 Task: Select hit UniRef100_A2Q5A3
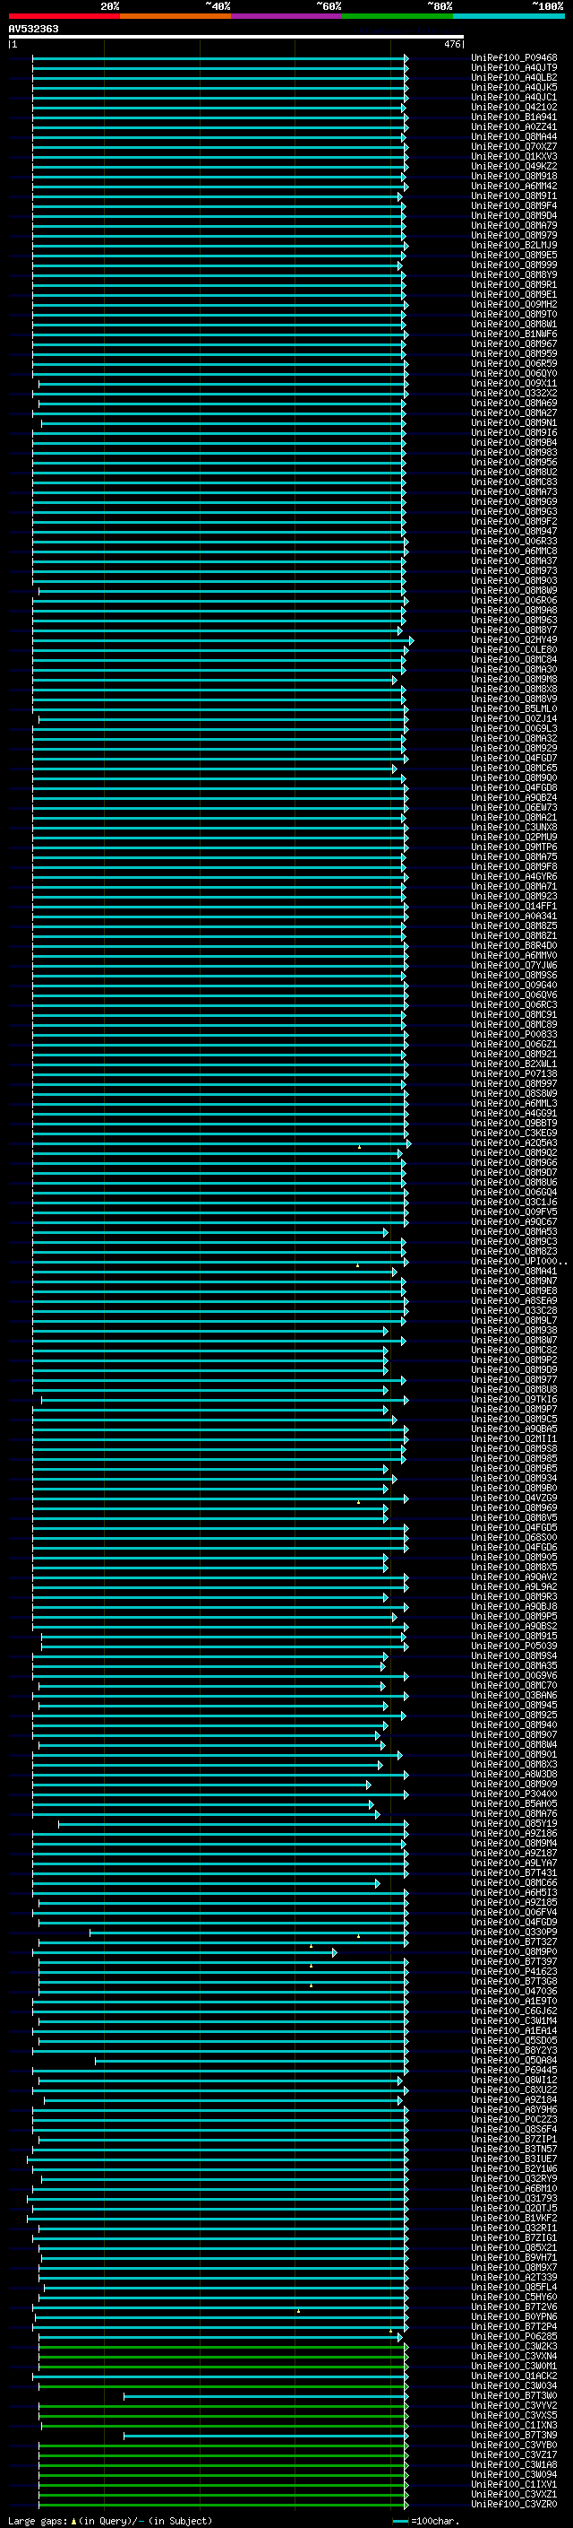(514, 1142)
